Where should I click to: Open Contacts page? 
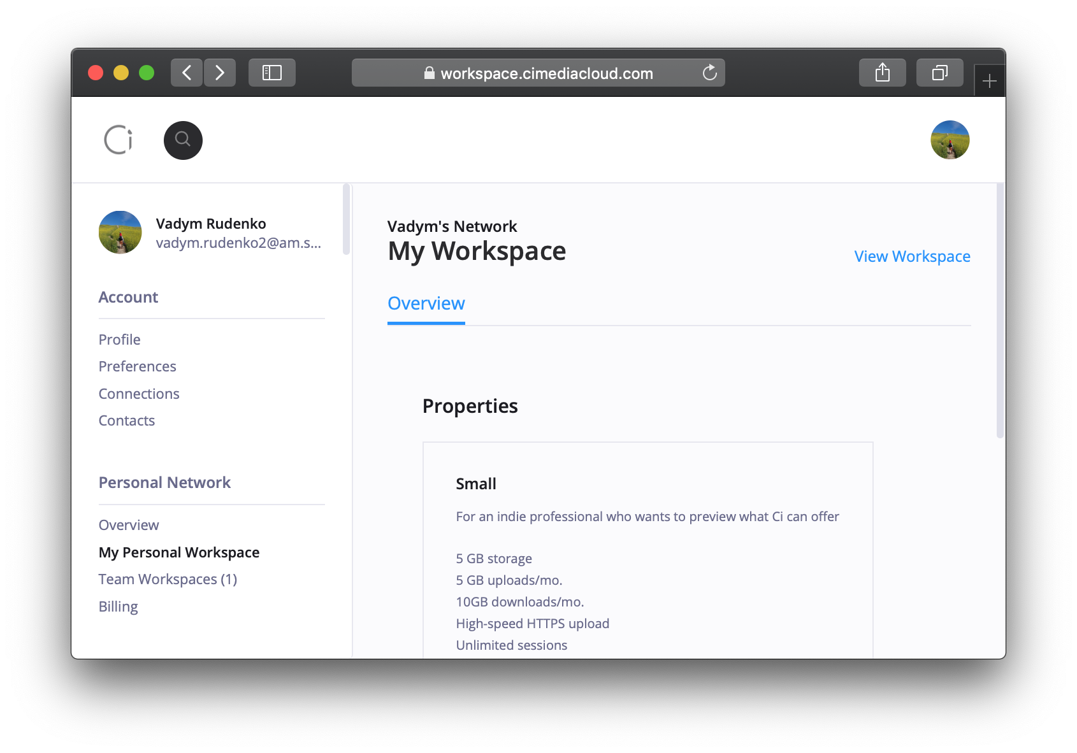127,420
